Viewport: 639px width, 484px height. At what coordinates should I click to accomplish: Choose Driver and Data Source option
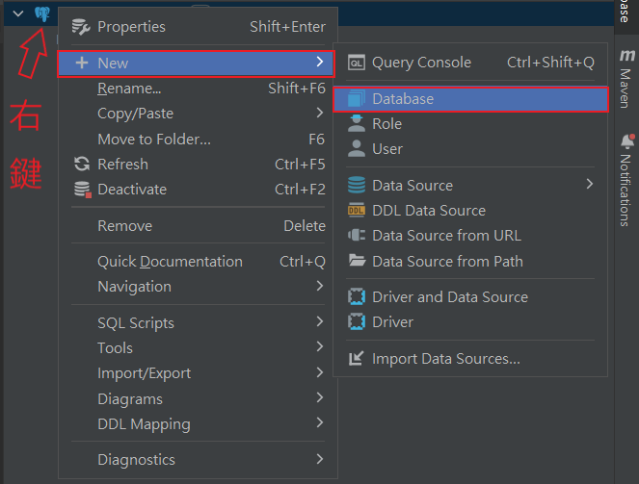pos(449,297)
